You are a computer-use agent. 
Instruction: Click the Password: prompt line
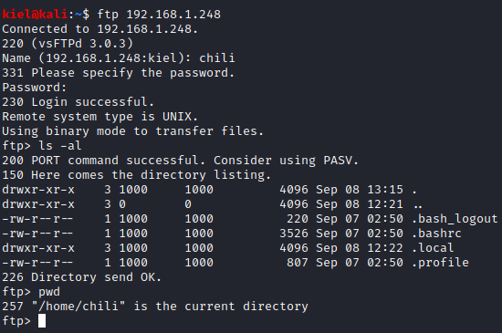35,88
